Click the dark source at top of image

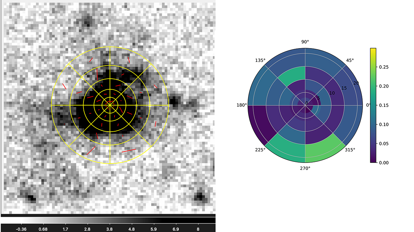[87, 23]
